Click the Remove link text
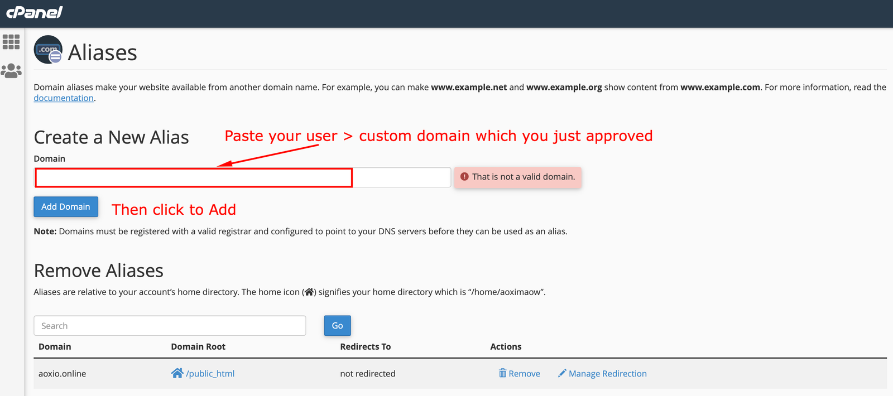The height and width of the screenshot is (396, 893). [524, 374]
